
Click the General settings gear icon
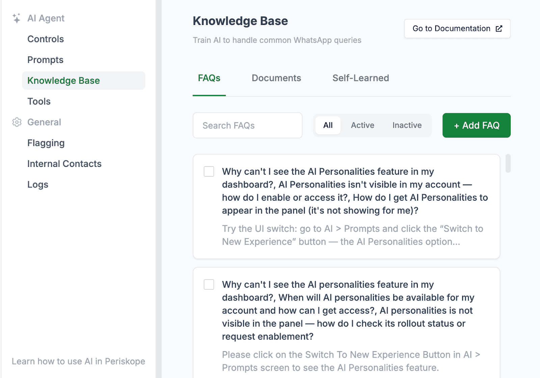[x=16, y=122]
